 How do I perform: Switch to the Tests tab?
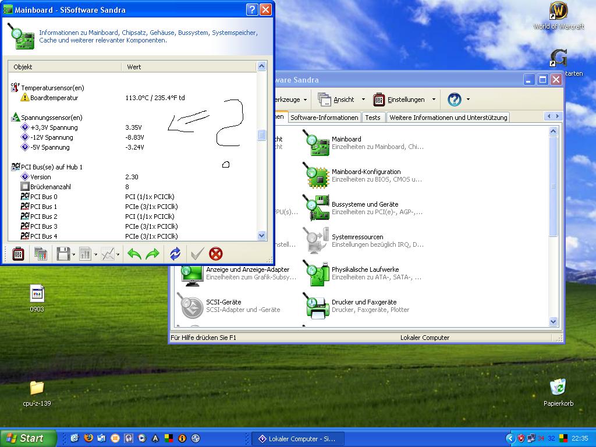point(373,118)
